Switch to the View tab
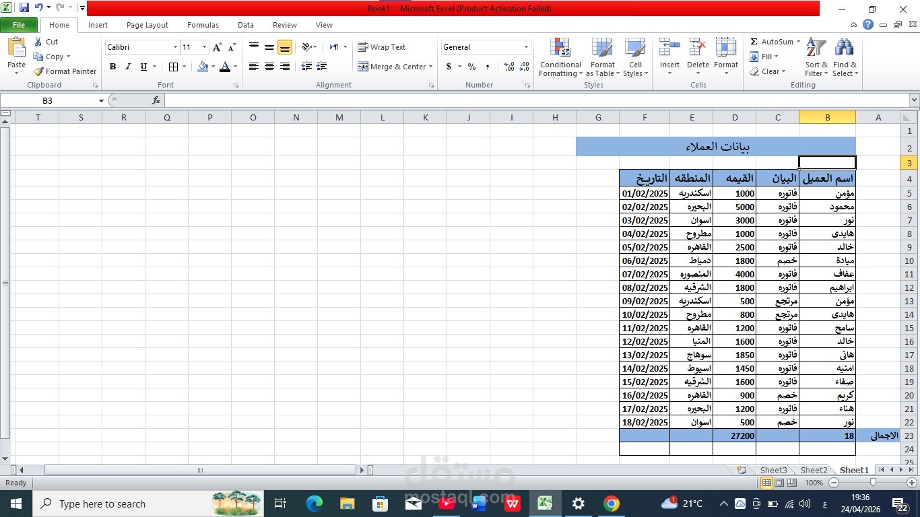 pyautogui.click(x=324, y=25)
